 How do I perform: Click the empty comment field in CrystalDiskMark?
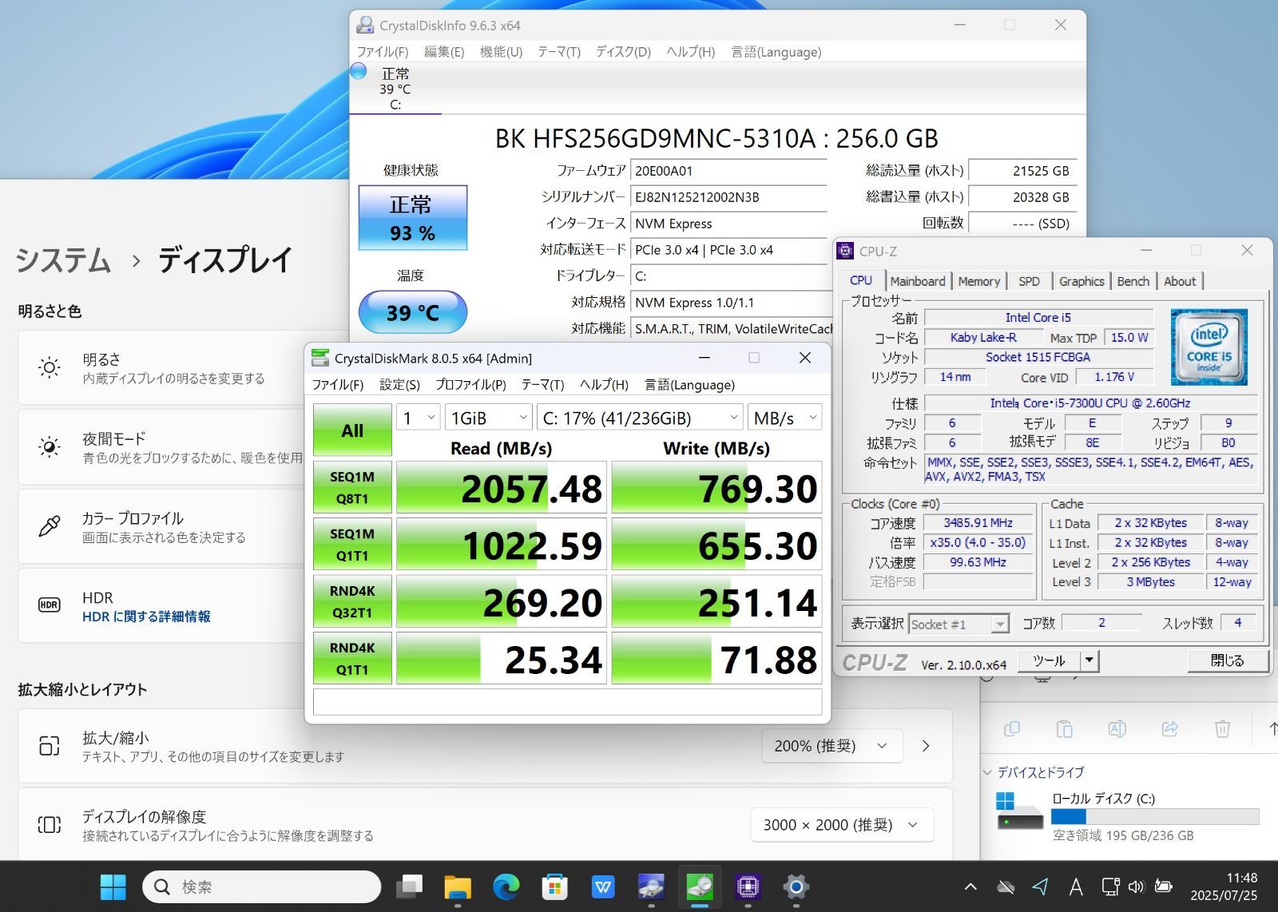pyautogui.click(x=567, y=702)
